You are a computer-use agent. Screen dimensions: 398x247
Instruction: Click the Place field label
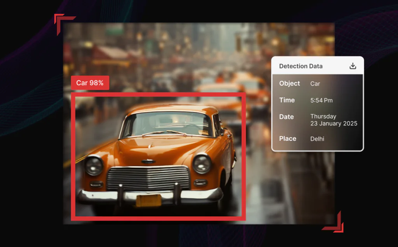[x=288, y=138]
